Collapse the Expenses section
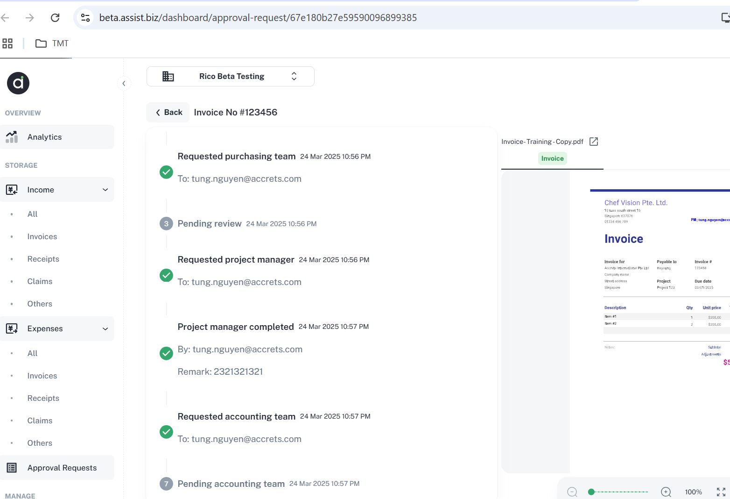This screenshot has height=499, width=730. click(x=105, y=328)
